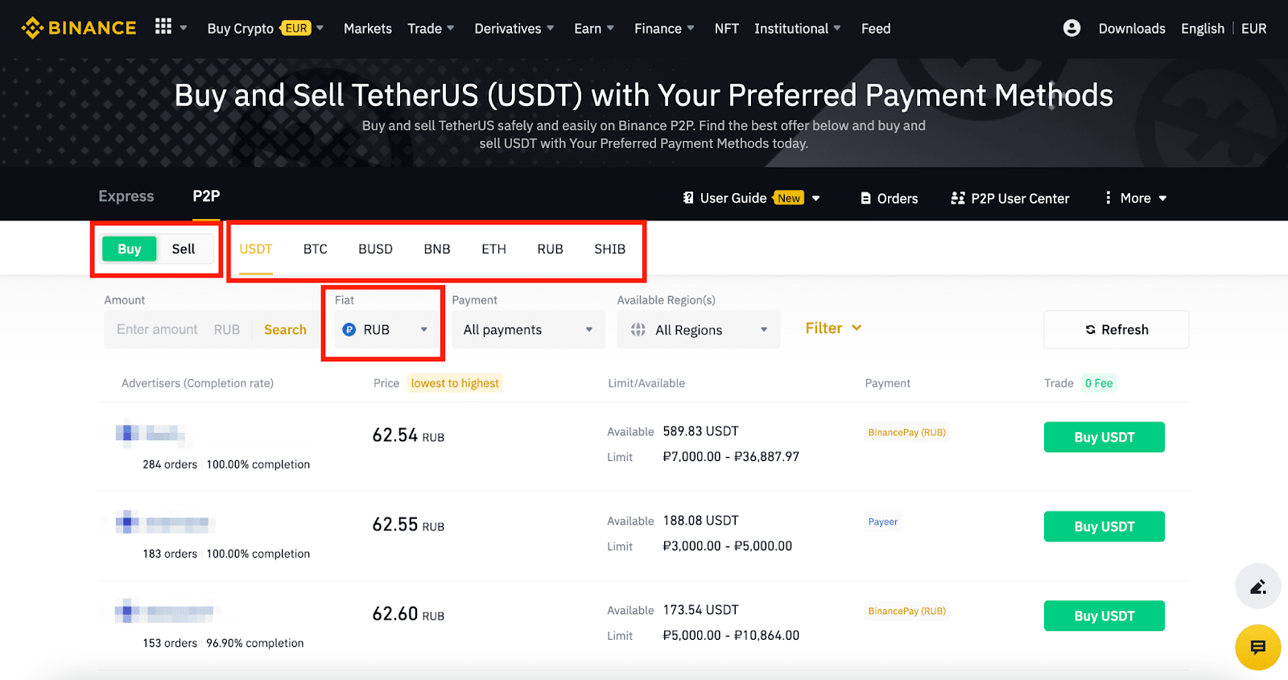
Task: Click BinancePay (RUB) tag on 62.54 offer
Action: tap(907, 432)
